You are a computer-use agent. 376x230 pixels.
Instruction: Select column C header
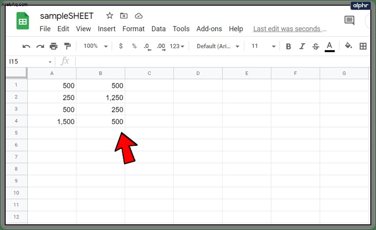(149, 73)
